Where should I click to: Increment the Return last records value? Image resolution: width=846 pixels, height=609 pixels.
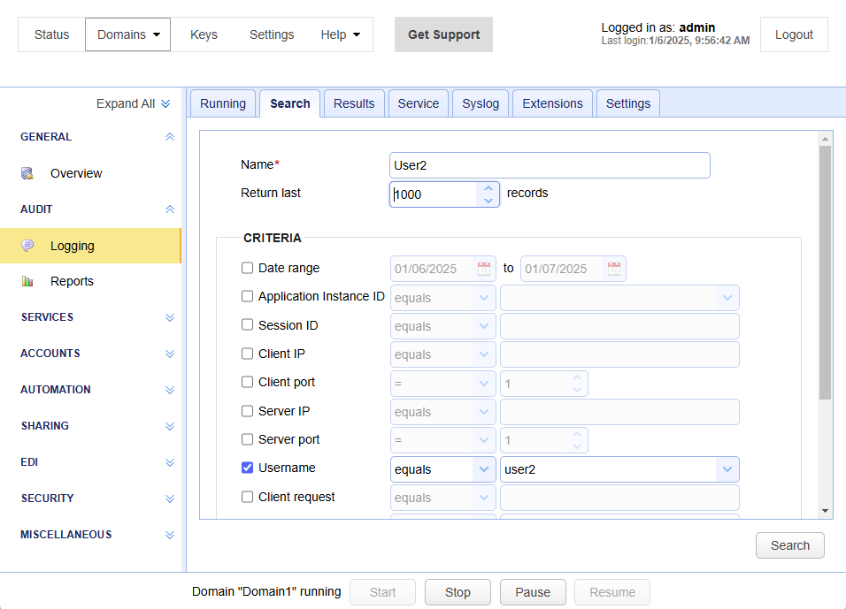[x=488, y=188]
